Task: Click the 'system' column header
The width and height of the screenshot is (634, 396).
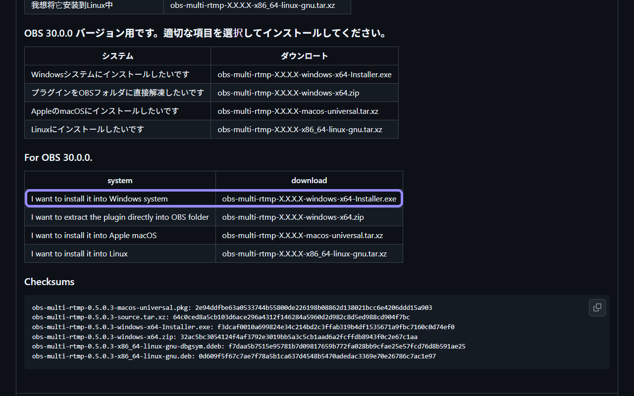Action: pyautogui.click(x=120, y=181)
